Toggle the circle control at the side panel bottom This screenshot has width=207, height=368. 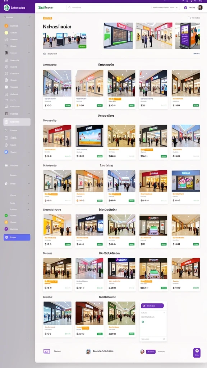click(164, 339)
